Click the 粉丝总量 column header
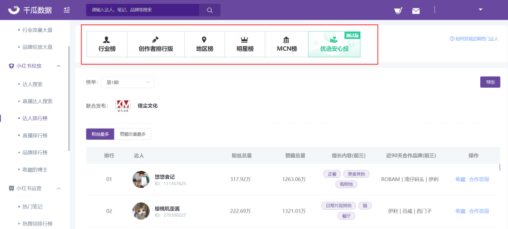 (x=242, y=155)
